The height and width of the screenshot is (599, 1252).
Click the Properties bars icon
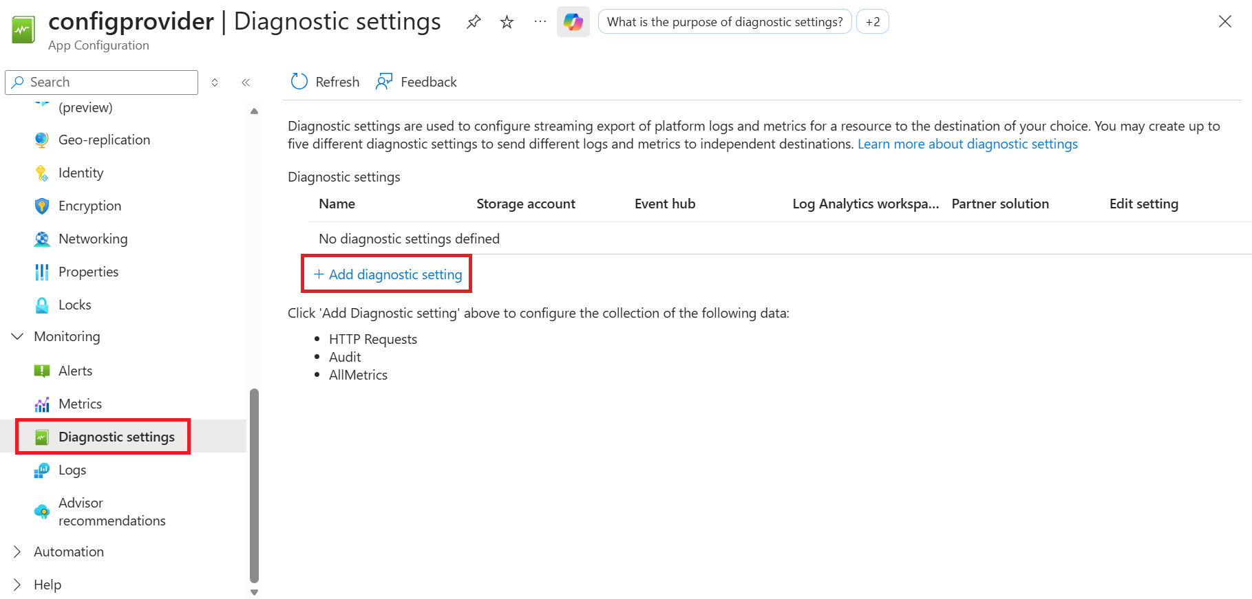click(42, 272)
